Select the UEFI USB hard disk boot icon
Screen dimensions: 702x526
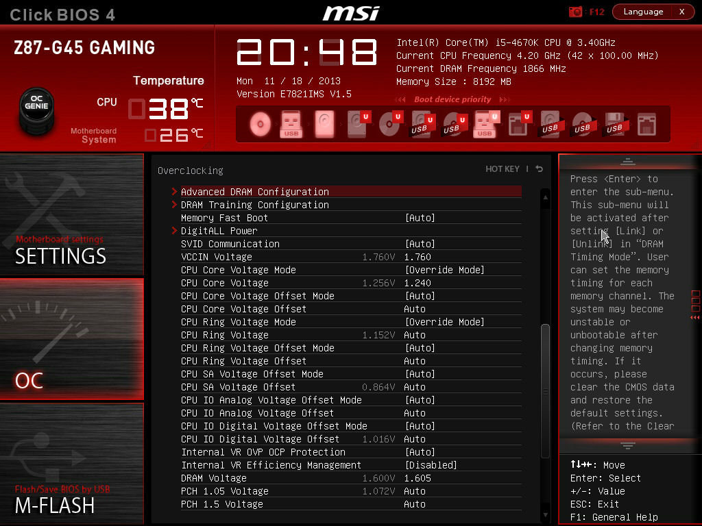pos(422,124)
